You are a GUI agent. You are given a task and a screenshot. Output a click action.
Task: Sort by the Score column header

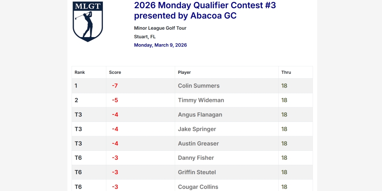coord(115,72)
